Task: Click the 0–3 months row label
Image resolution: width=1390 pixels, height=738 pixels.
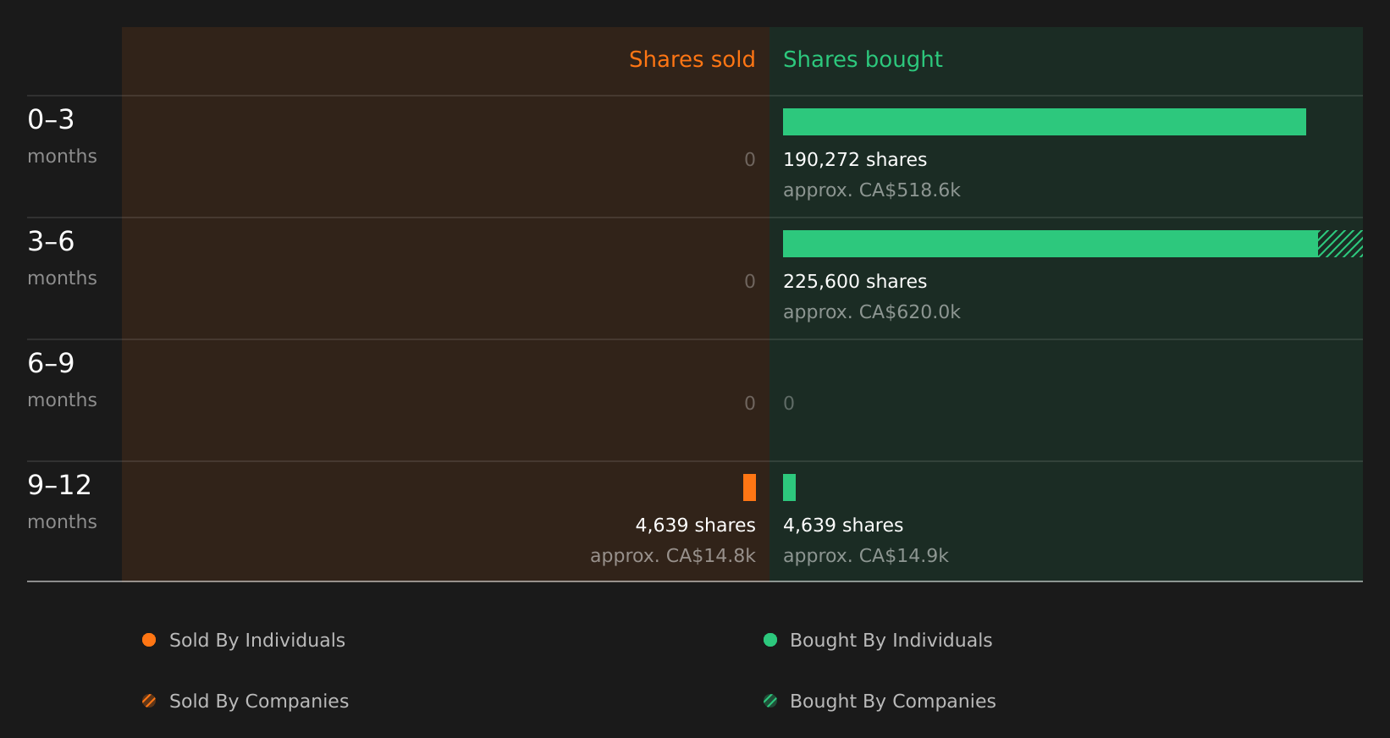Action: pyautogui.click(x=62, y=136)
